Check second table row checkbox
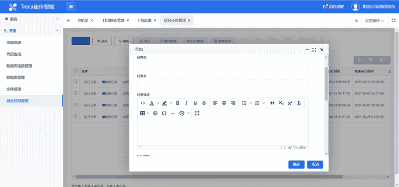This screenshot has width=399, height=187. tap(75, 93)
